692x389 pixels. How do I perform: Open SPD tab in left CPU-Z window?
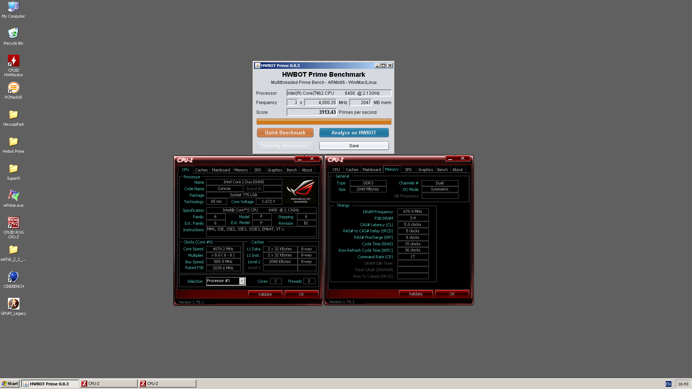(x=258, y=170)
